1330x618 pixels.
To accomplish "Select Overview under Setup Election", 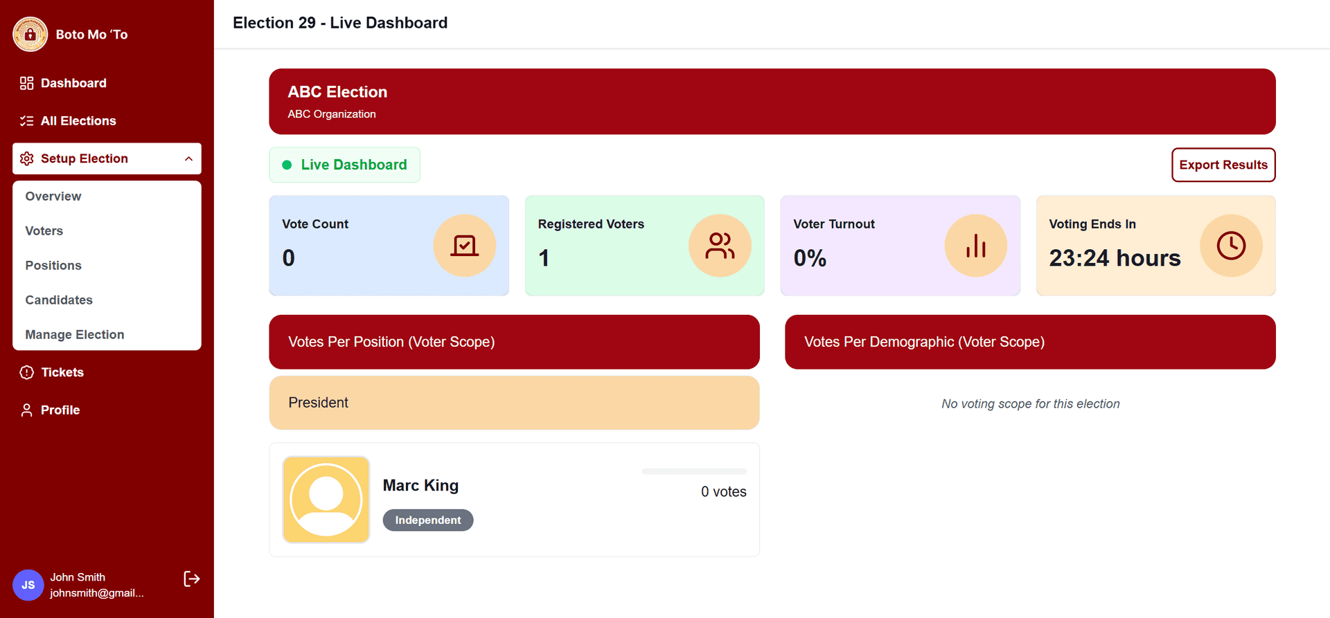I will pos(53,197).
